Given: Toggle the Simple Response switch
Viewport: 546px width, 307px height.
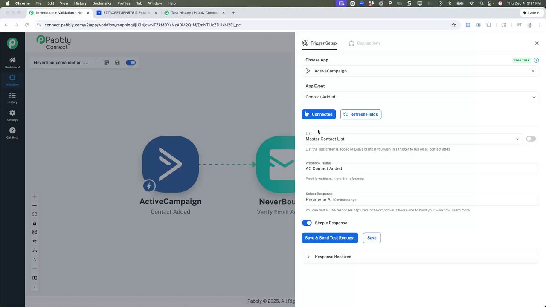Looking at the screenshot, I should pos(307,223).
